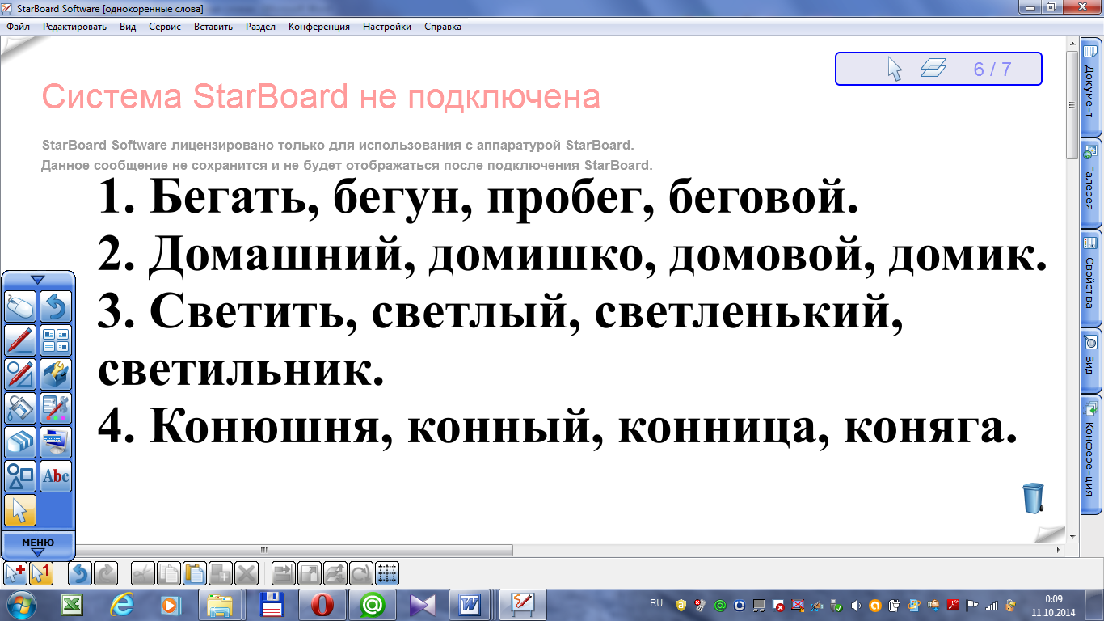Select the Abc text tool

[x=56, y=476]
